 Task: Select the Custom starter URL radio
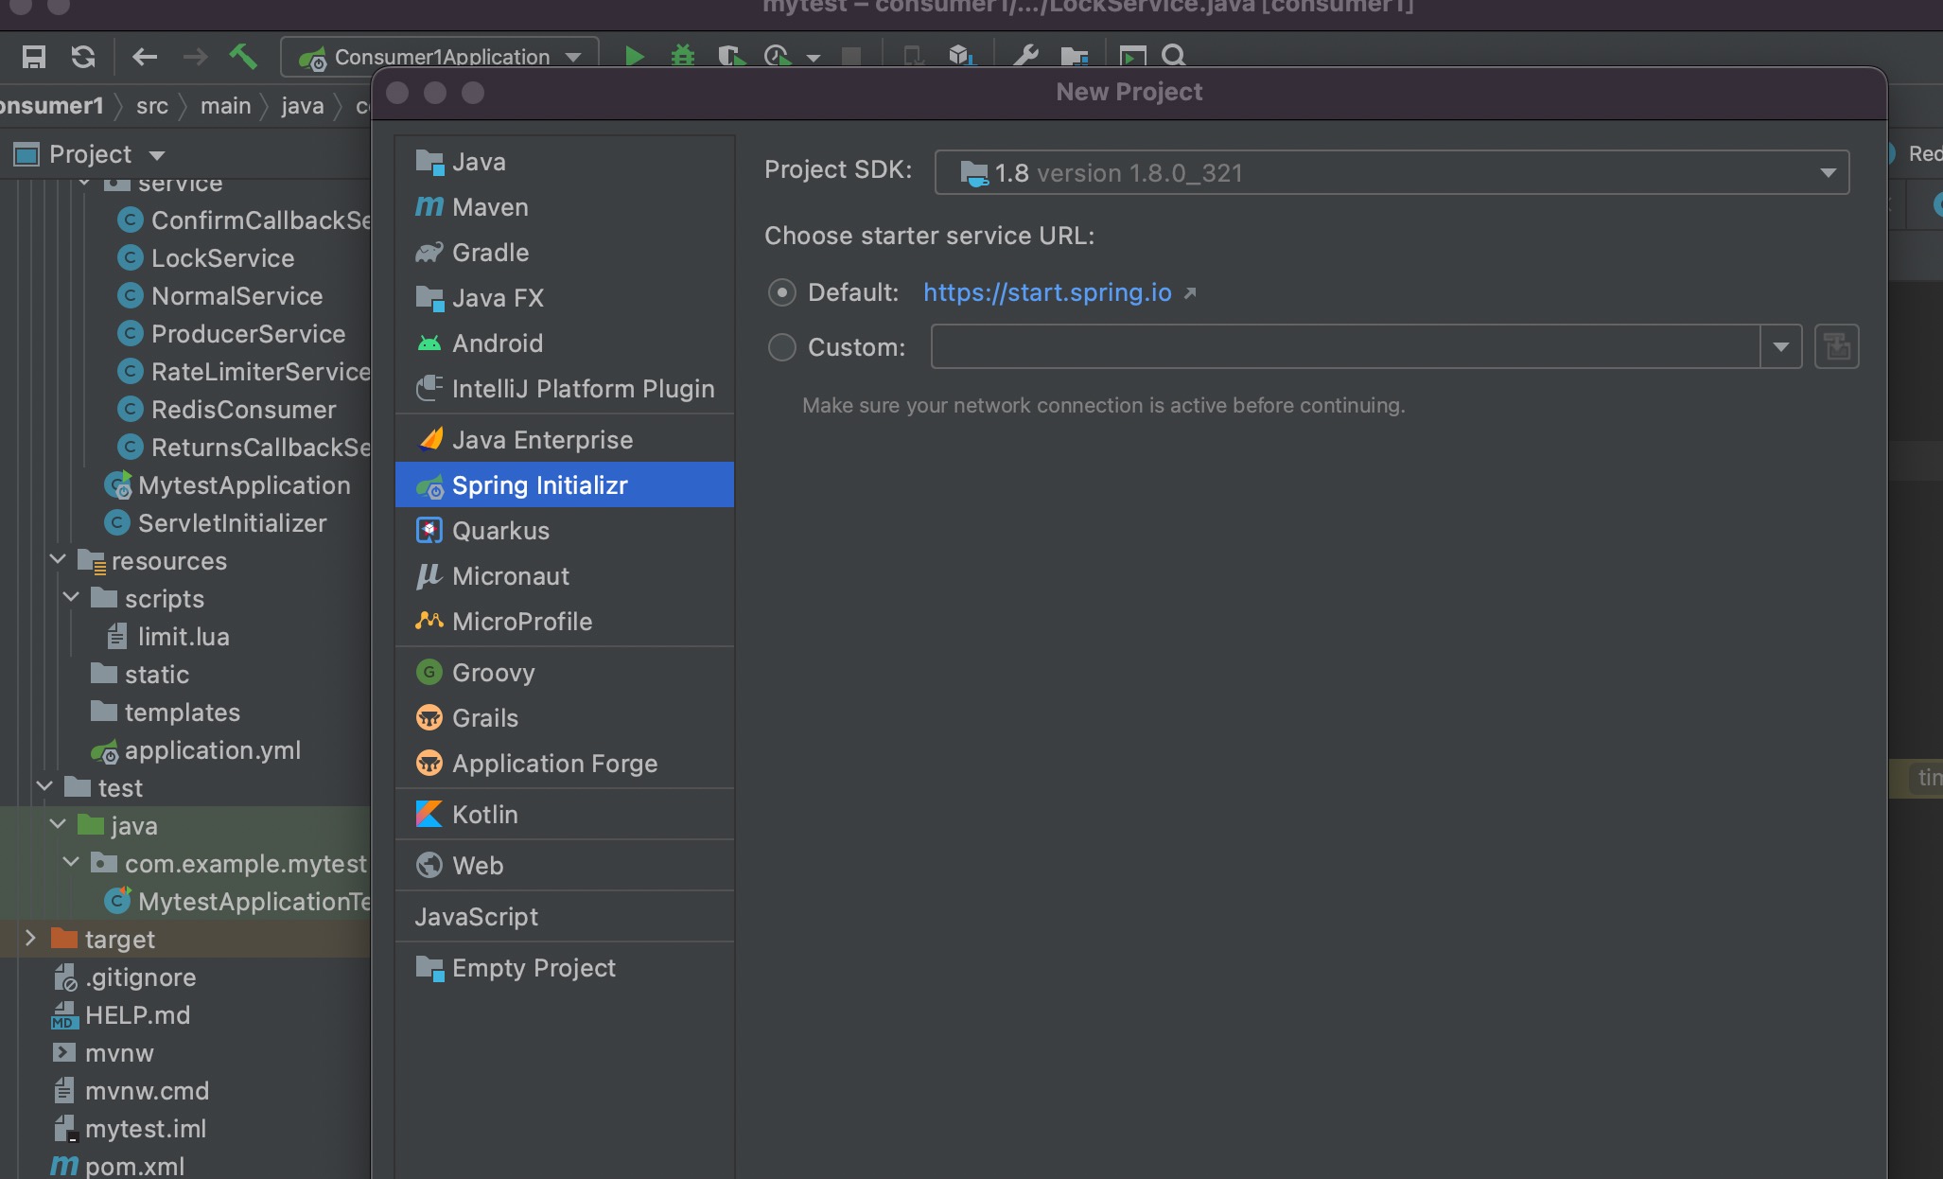coord(781,347)
